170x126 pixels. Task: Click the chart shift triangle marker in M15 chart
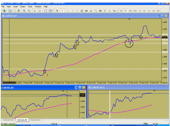[x=154, y=91]
